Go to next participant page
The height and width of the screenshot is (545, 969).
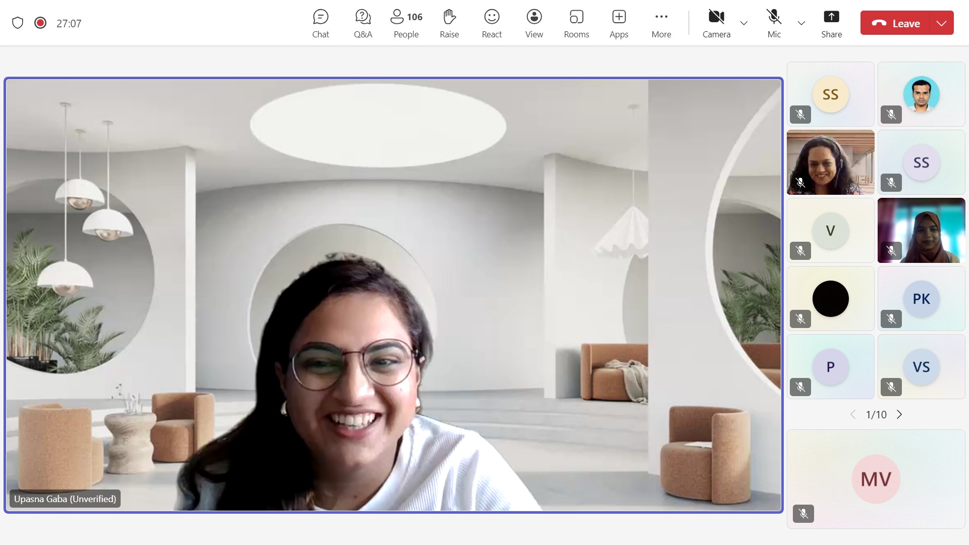(899, 414)
